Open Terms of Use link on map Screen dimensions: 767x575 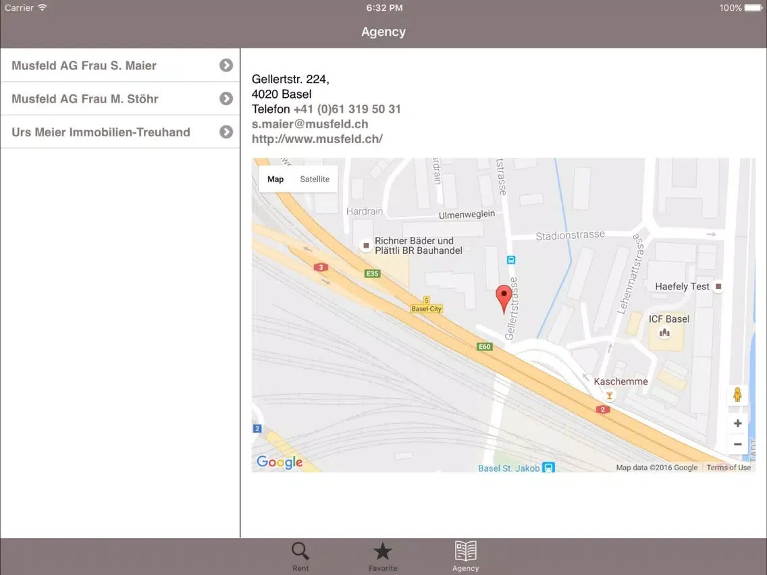(729, 468)
